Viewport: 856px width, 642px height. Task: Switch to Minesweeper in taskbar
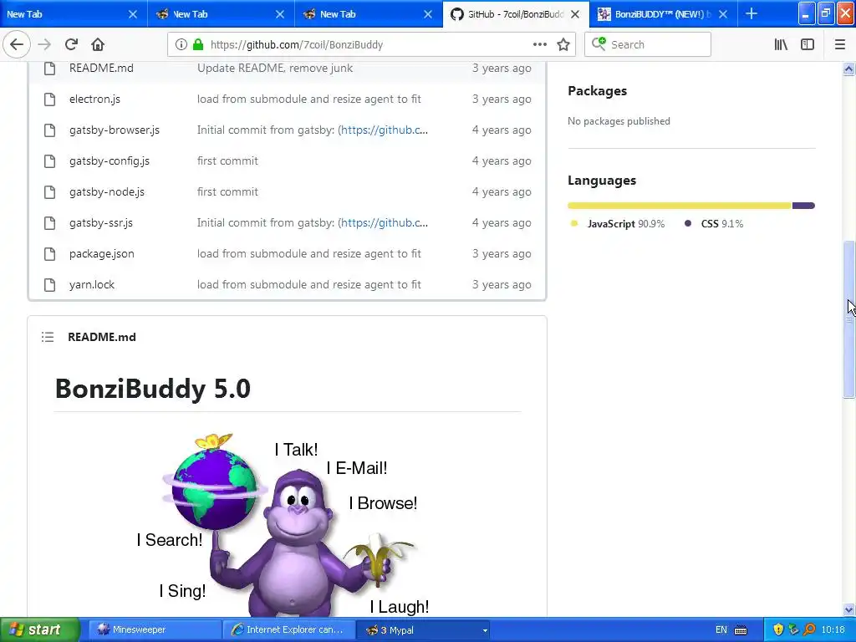click(x=155, y=629)
